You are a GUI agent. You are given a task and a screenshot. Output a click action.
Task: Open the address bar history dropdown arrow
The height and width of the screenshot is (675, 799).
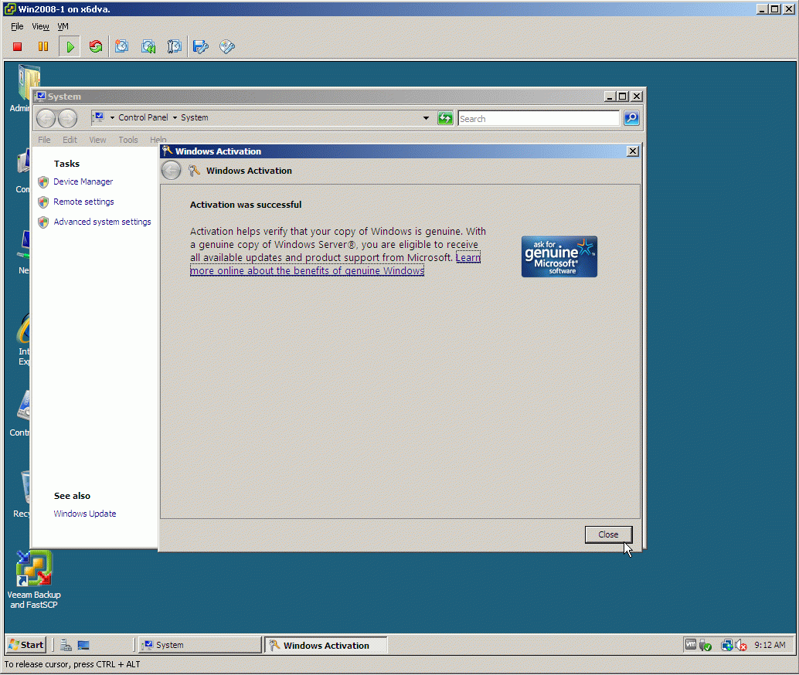click(426, 118)
